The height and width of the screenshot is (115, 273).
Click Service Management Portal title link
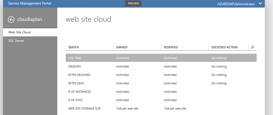pos(25,4)
